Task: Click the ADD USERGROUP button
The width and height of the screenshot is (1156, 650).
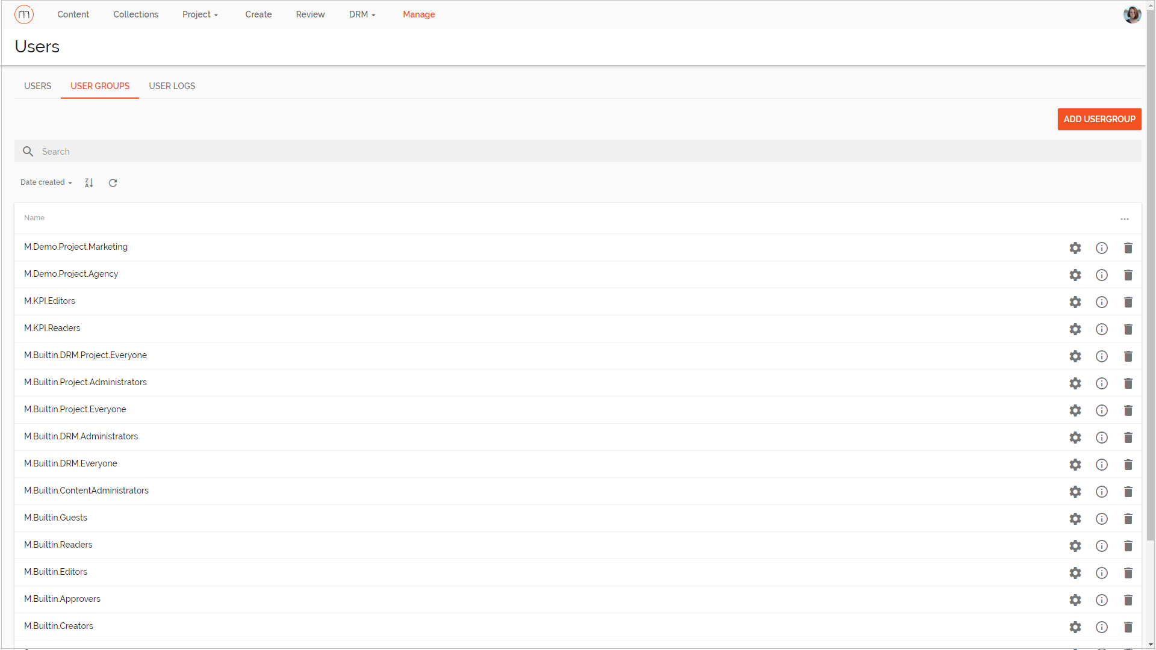Action: coord(1099,119)
